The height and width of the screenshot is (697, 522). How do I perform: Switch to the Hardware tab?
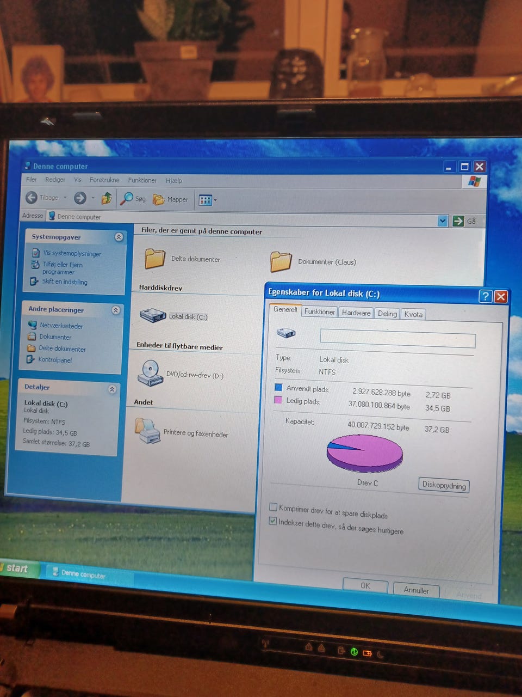[356, 313]
